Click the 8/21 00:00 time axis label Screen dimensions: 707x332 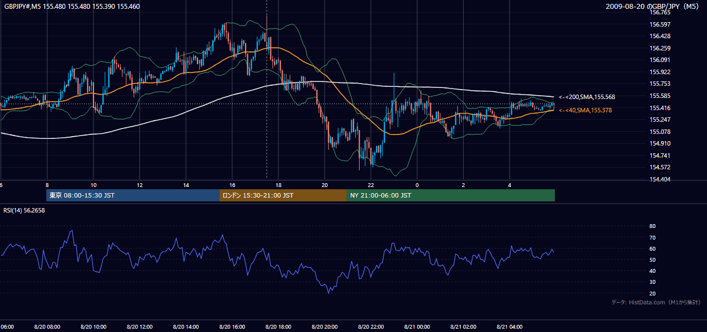click(x=417, y=327)
